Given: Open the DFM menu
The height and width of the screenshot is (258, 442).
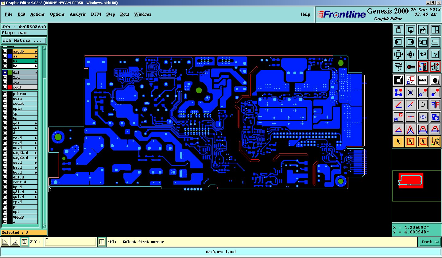Looking at the screenshot, I should (96, 14).
